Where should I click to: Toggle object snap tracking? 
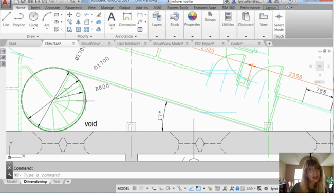[191, 188]
